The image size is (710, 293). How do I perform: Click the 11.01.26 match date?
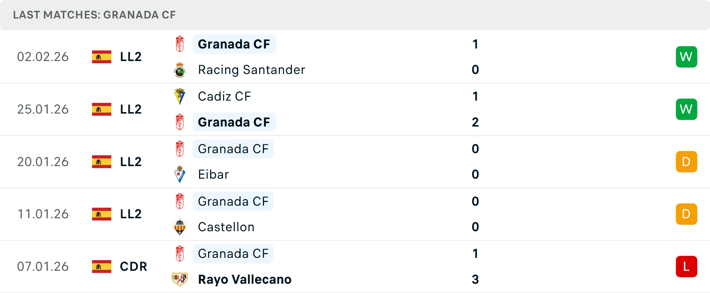43,214
